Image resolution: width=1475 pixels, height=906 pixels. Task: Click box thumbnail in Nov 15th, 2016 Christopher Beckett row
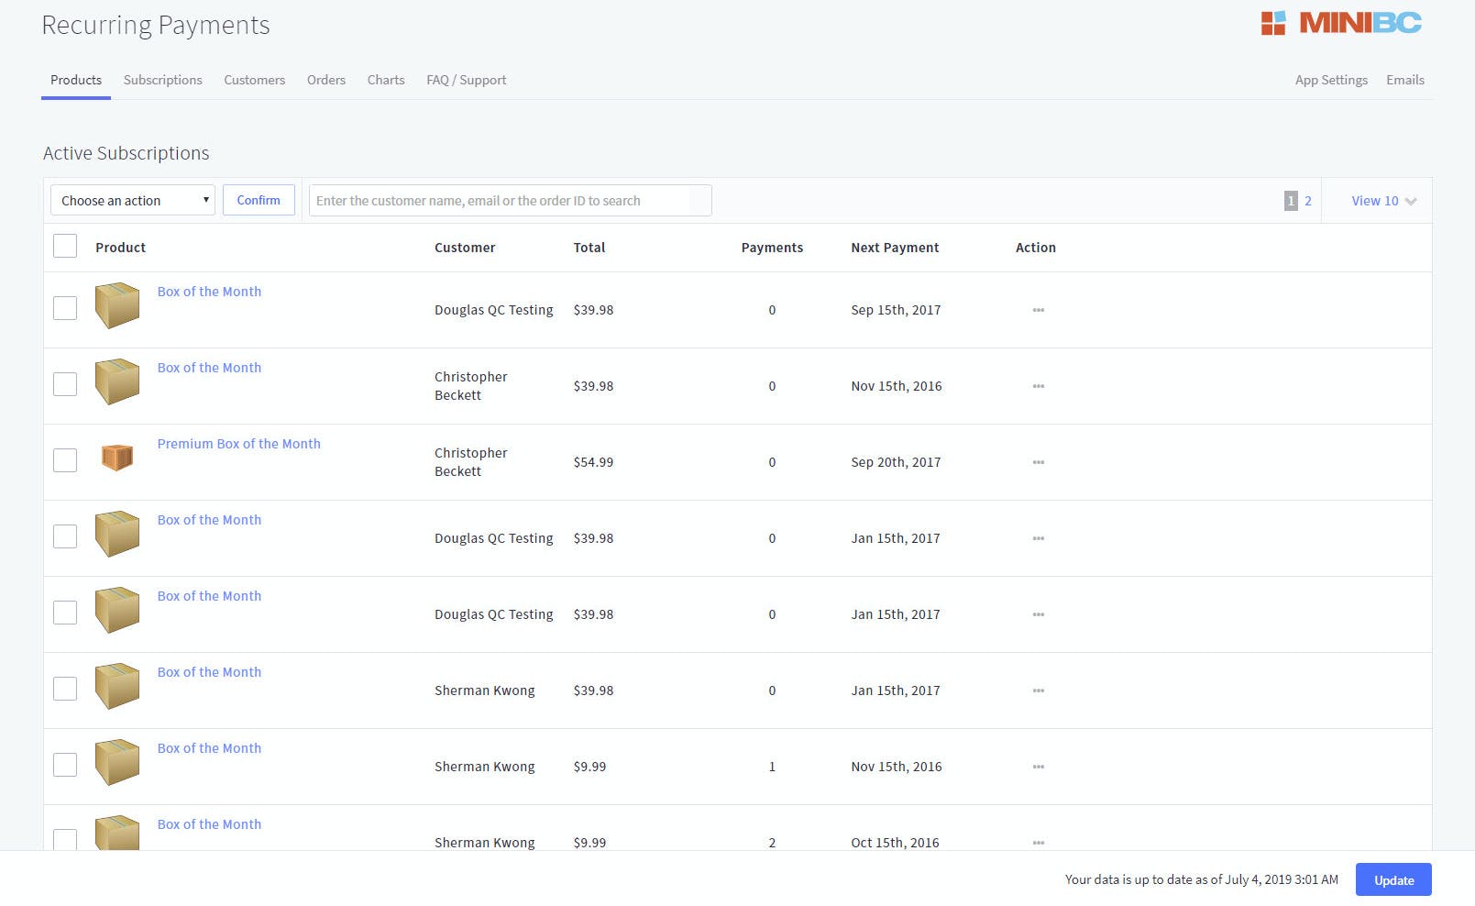117,381
